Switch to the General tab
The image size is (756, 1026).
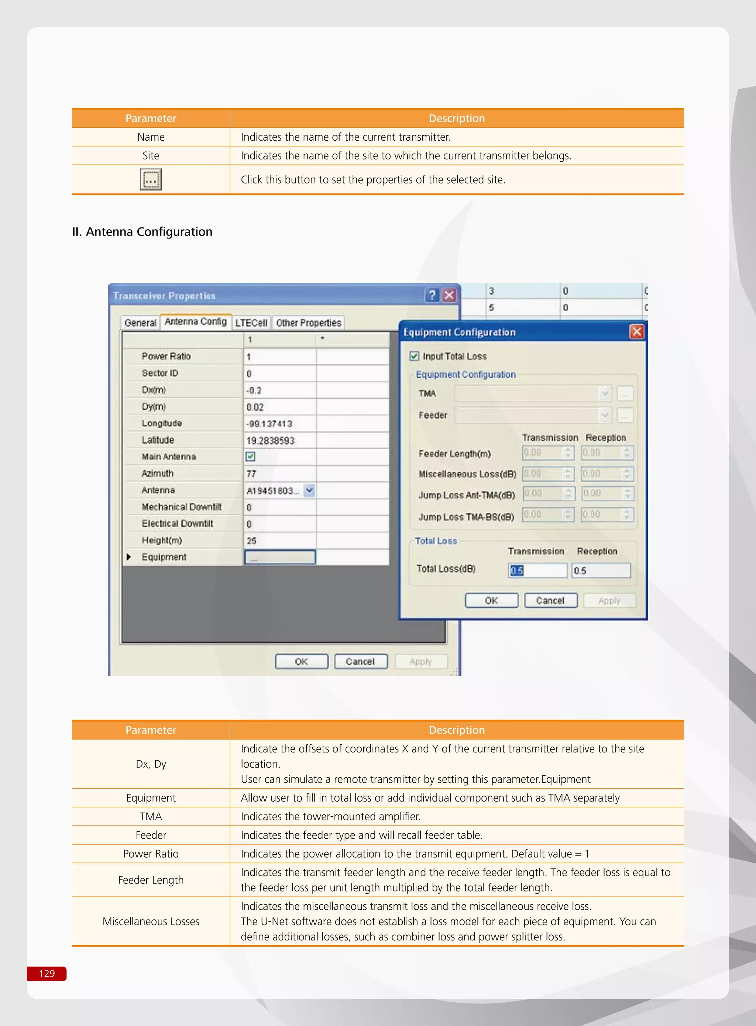point(140,323)
